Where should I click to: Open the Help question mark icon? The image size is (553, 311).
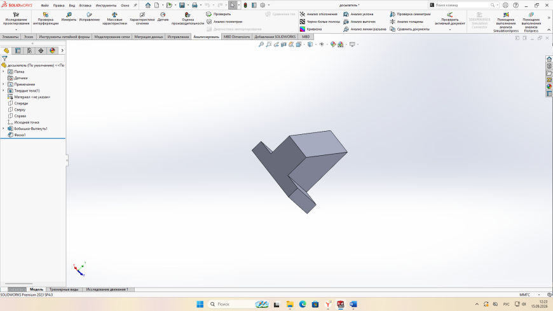point(515,5)
